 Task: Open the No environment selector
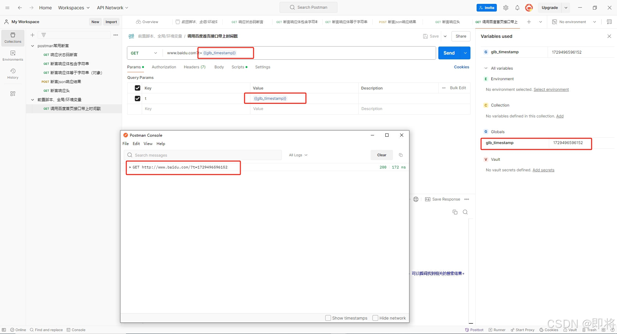pos(574,22)
